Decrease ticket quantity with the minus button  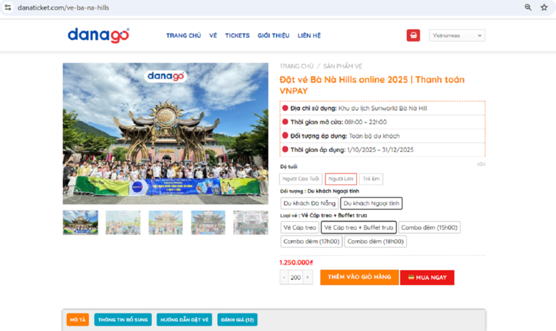pyautogui.click(x=284, y=277)
